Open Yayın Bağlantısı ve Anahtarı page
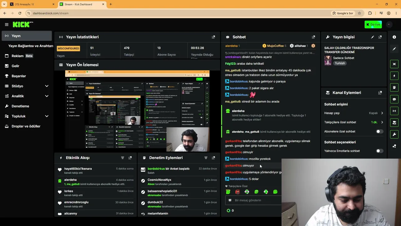 coord(31,46)
